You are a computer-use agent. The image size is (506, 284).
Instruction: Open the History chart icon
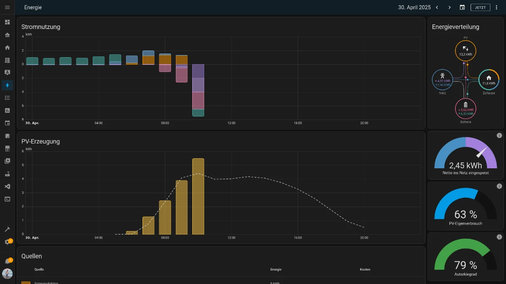point(7,110)
